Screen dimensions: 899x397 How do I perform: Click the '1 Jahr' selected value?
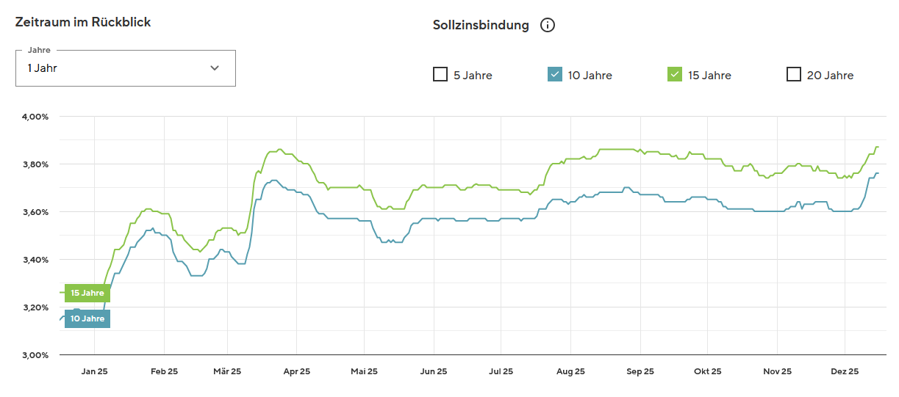[x=43, y=68]
